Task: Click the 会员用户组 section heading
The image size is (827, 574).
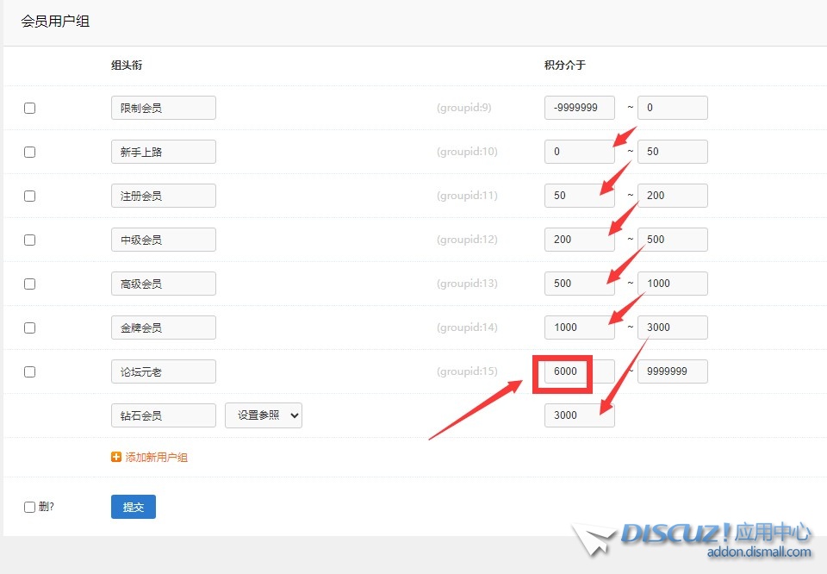Action: click(55, 22)
